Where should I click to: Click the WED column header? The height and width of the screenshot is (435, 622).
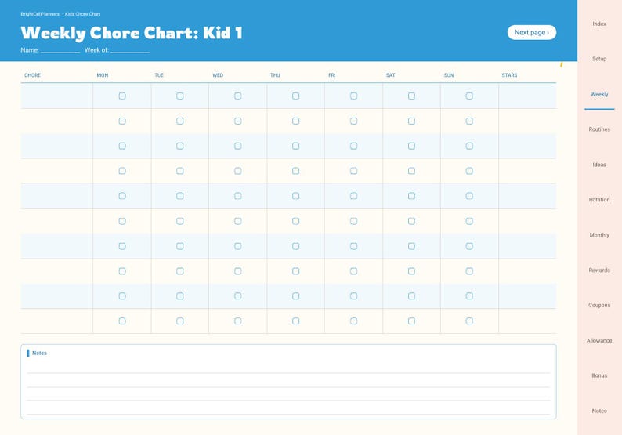click(x=218, y=75)
